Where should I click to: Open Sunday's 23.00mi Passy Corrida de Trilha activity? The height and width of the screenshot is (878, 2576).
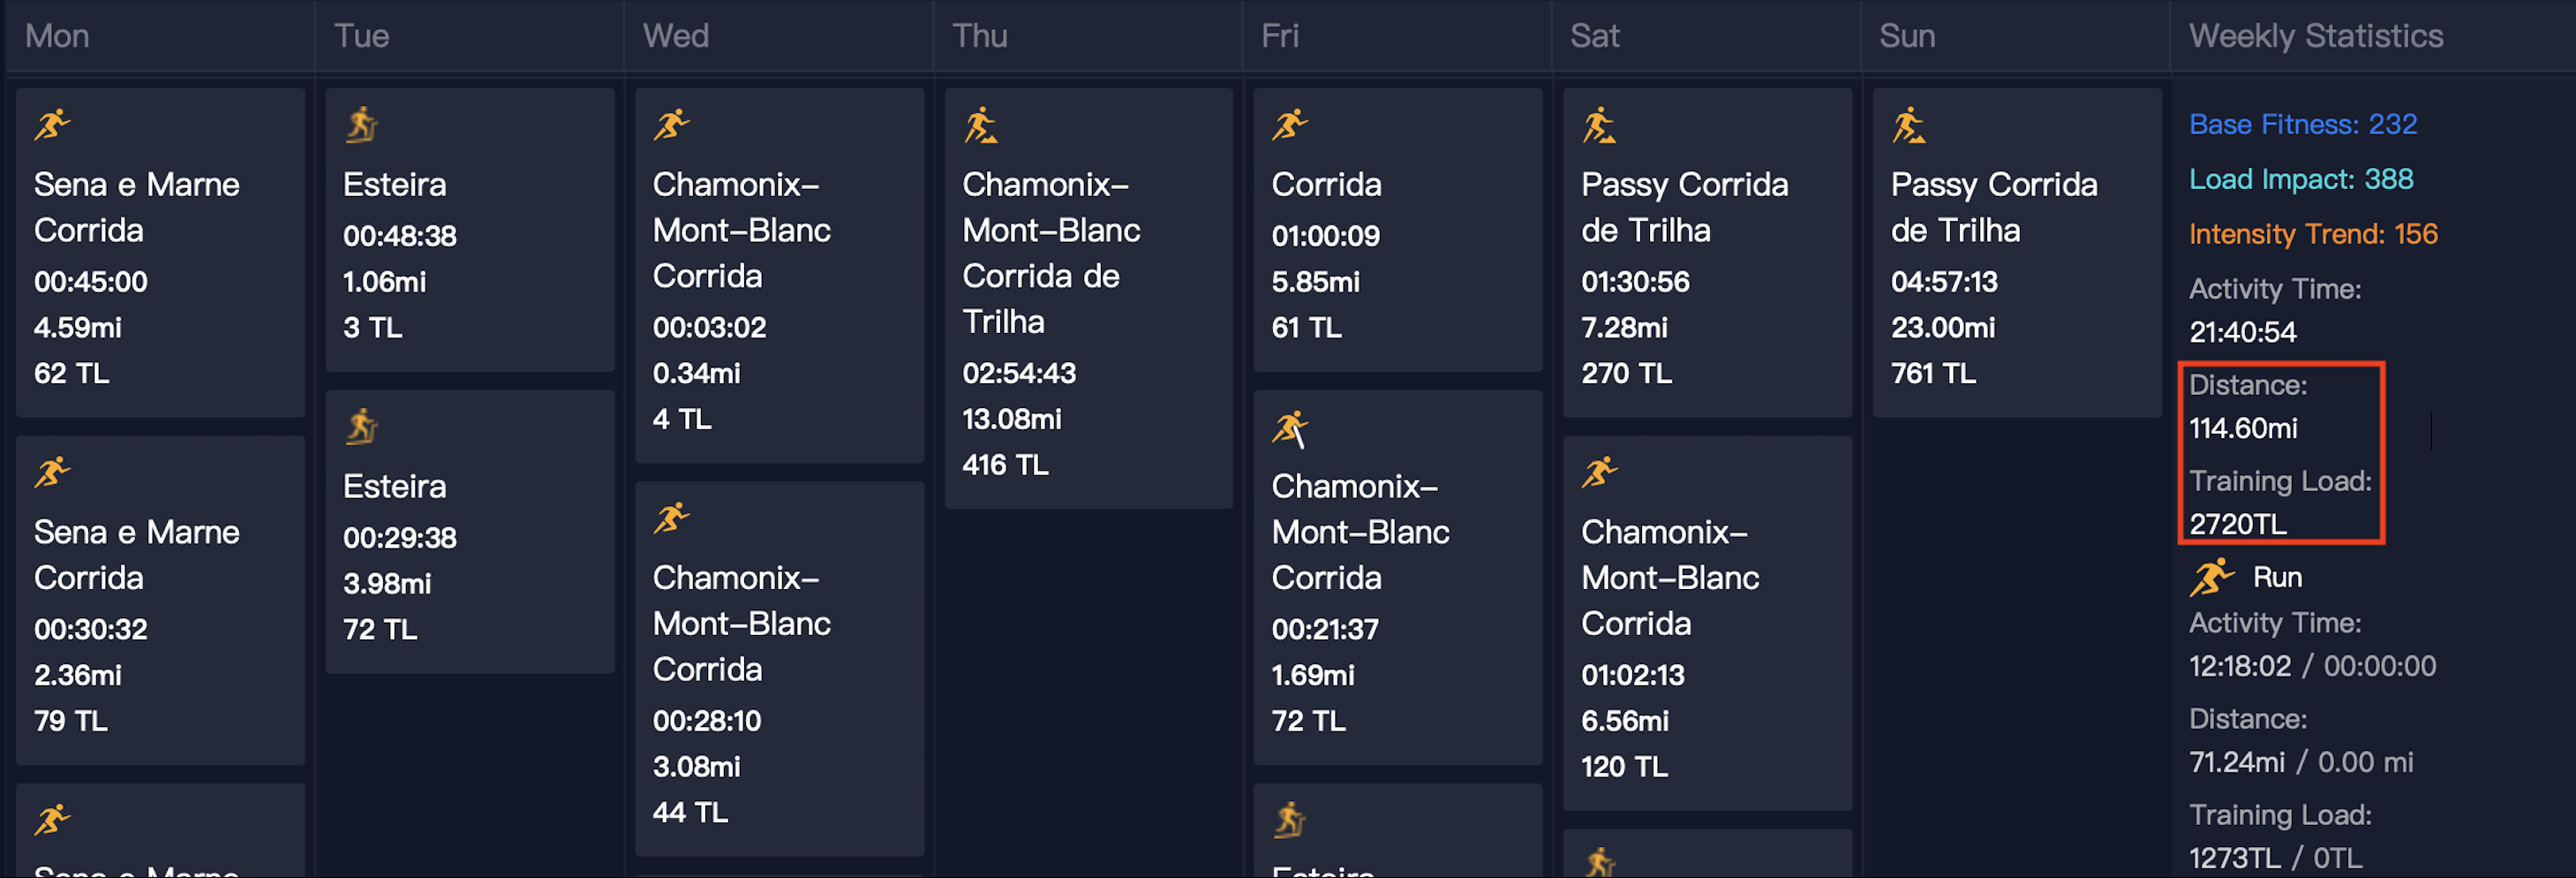click(2016, 253)
